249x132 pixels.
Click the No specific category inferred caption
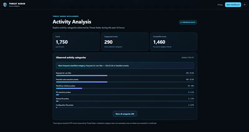[x=162, y=47]
